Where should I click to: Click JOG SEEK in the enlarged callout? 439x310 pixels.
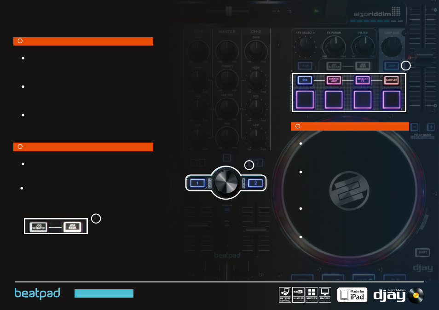(72, 227)
